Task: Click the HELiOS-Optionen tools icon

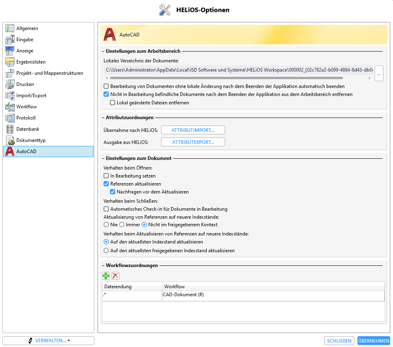Action: 165,10
